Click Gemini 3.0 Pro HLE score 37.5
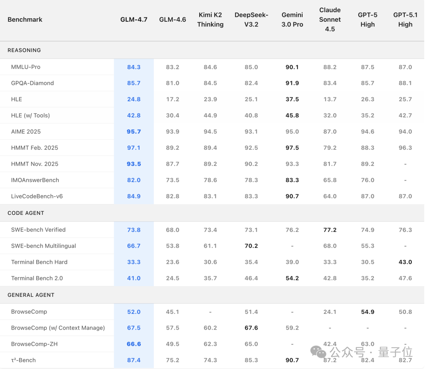 pyautogui.click(x=292, y=99)
